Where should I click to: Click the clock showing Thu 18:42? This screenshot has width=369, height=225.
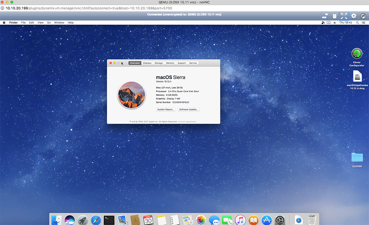point(346,22)
